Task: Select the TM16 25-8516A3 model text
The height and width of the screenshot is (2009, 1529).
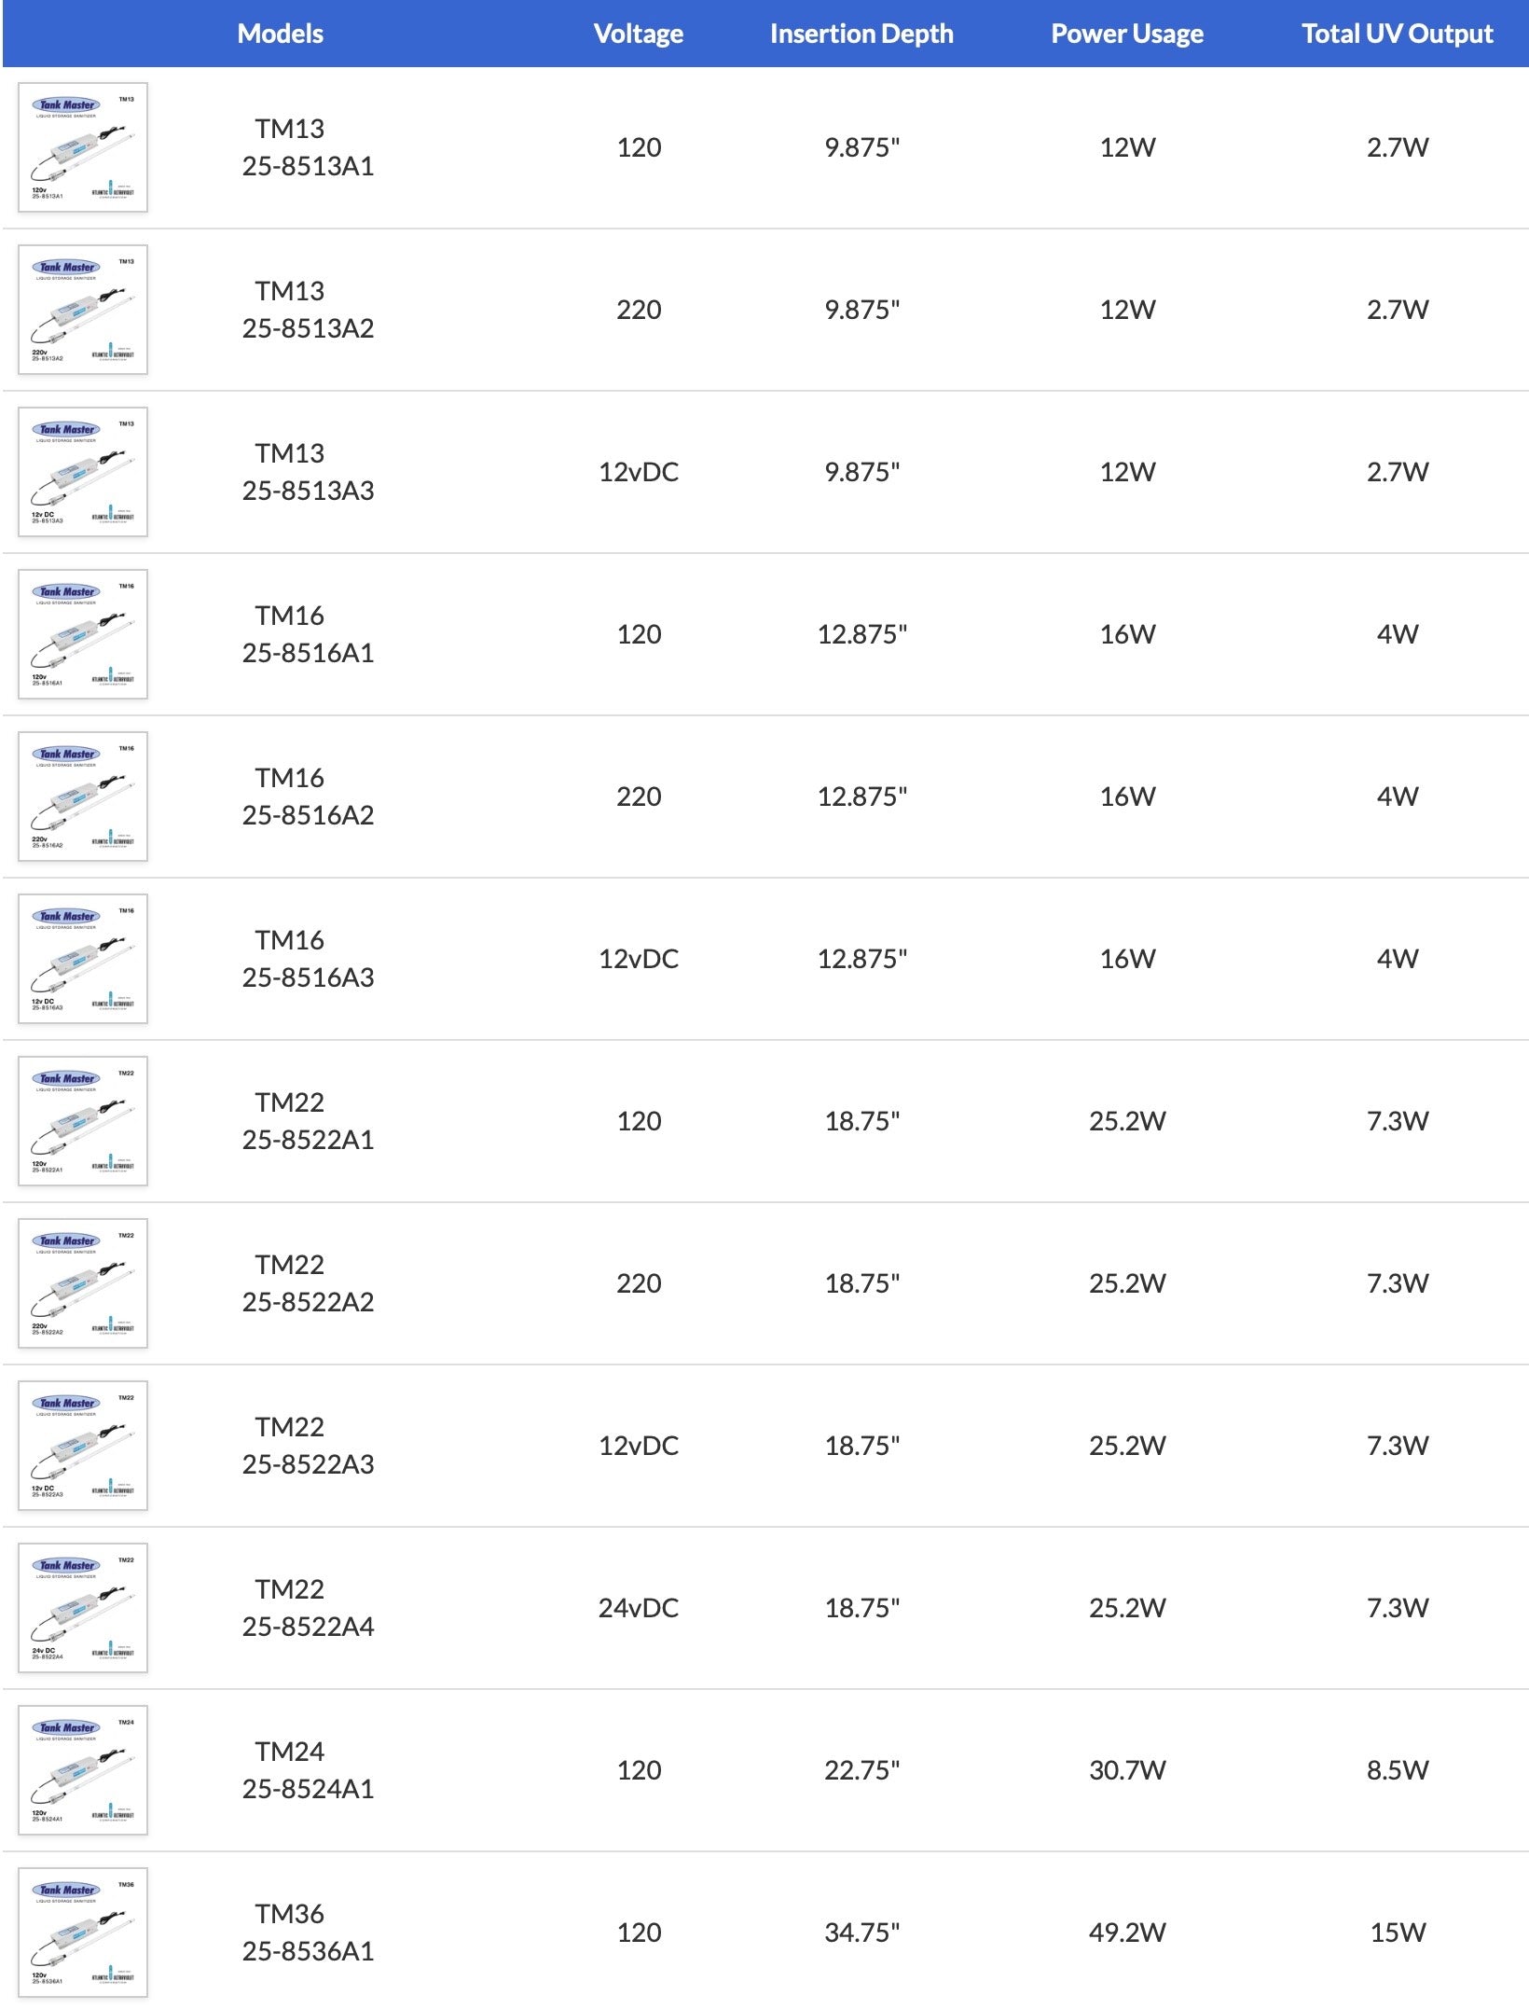Action: pyautogui.click(x=308, y=959)
